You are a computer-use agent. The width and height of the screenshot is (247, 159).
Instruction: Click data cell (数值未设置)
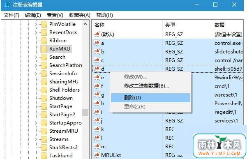pos(228,35)
